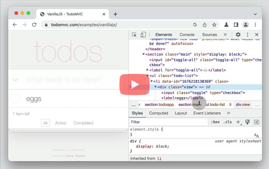269x169 pixels.
Task: Select the All todo filter
Action: click(x=45, y=123)
